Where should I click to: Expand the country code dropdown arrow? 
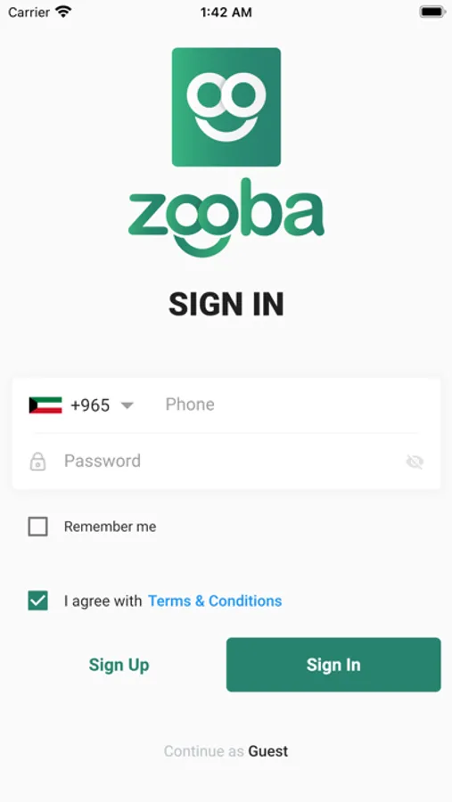point(127,405)
